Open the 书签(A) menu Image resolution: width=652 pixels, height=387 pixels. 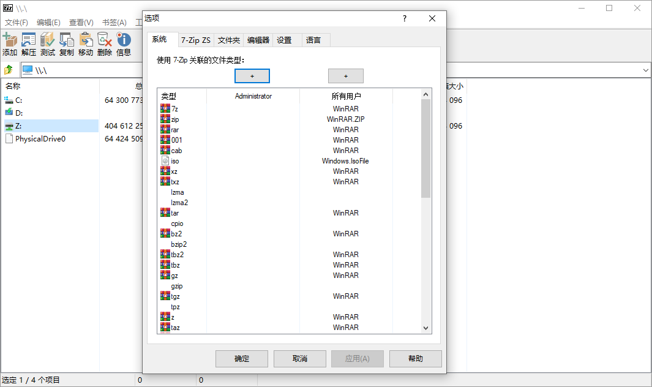click(x=114, y=23)
